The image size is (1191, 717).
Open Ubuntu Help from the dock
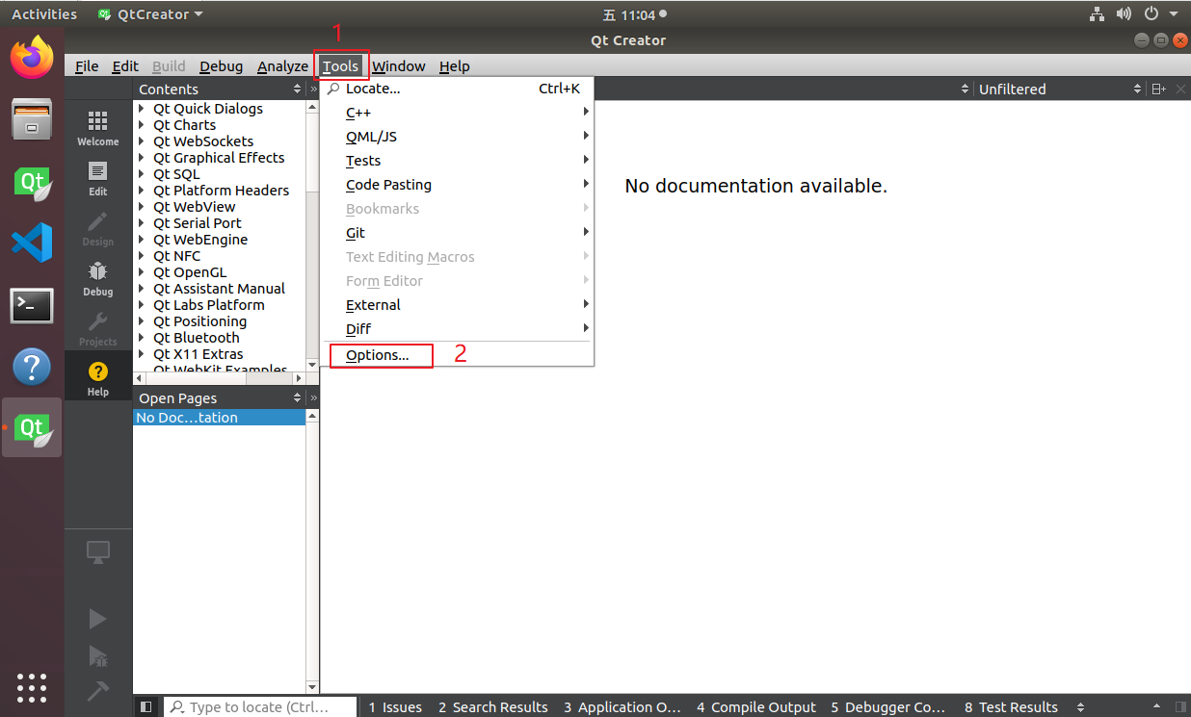point(32,367)
